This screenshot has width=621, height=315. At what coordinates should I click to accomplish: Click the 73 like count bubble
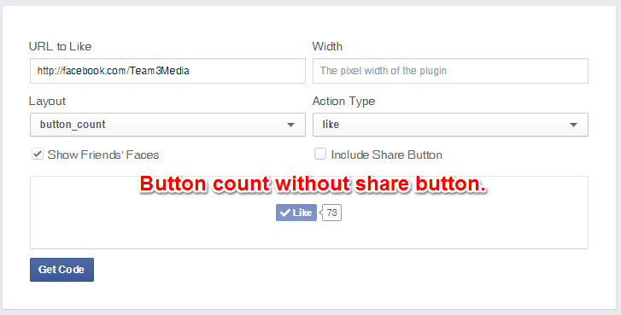[331, 213]
